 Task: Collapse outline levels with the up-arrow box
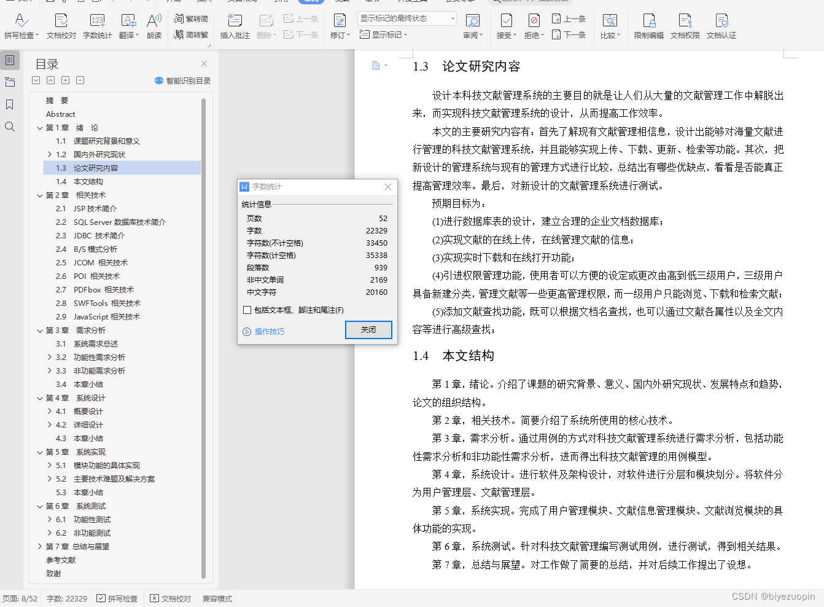pyautogui.click(x=50, y=80)
